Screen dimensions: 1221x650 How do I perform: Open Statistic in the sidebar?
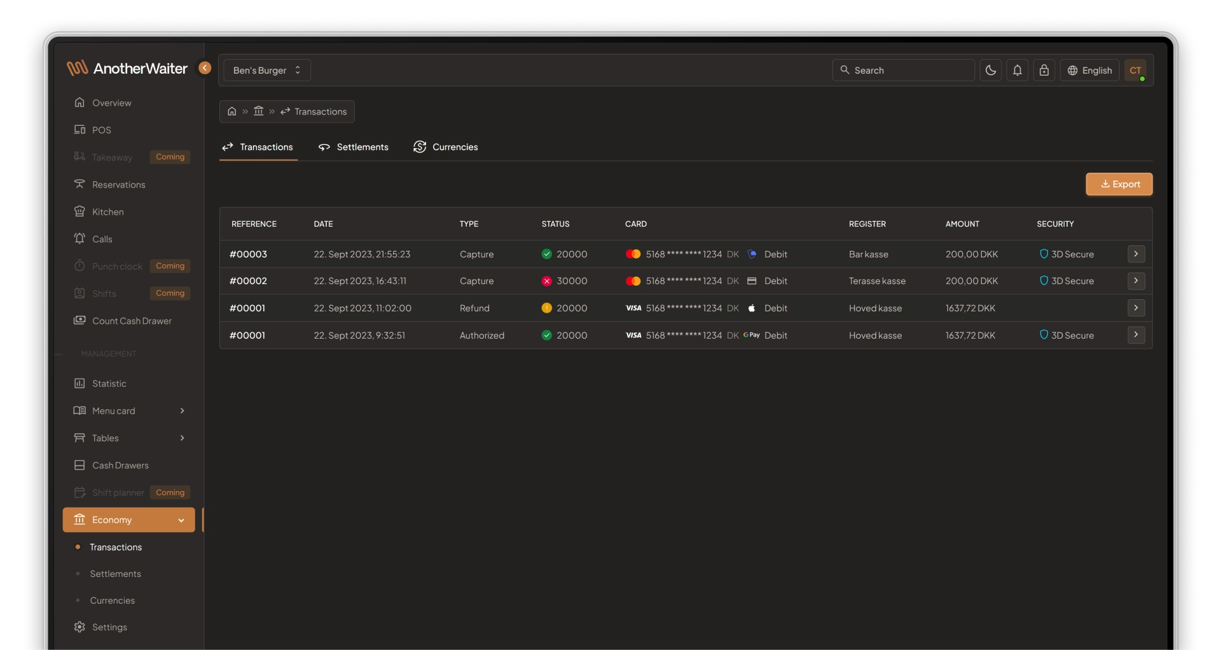tap(129, 384)
